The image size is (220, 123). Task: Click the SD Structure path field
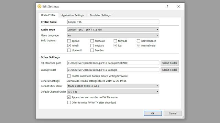113,63
